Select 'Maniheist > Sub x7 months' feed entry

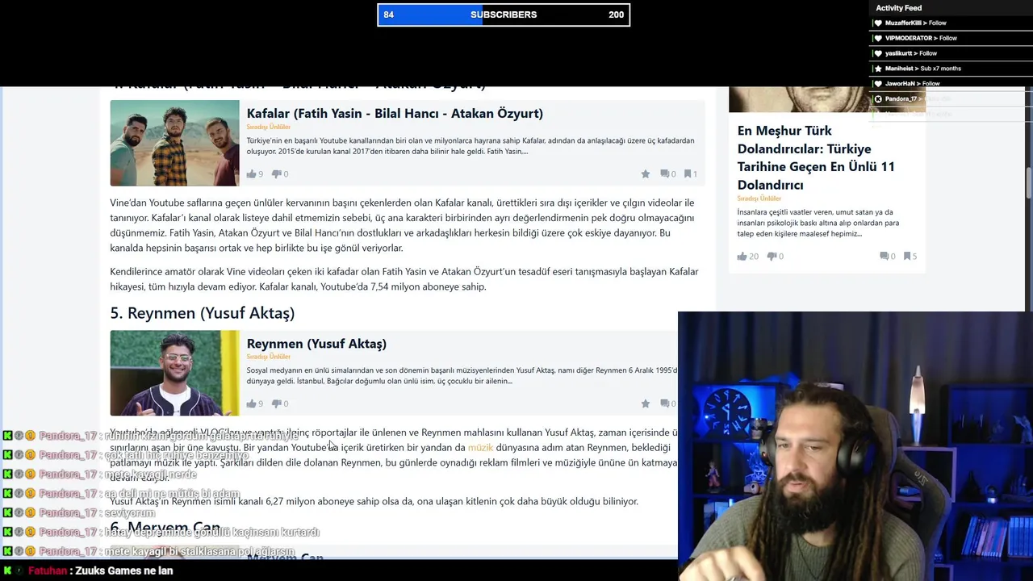(923, 69)
